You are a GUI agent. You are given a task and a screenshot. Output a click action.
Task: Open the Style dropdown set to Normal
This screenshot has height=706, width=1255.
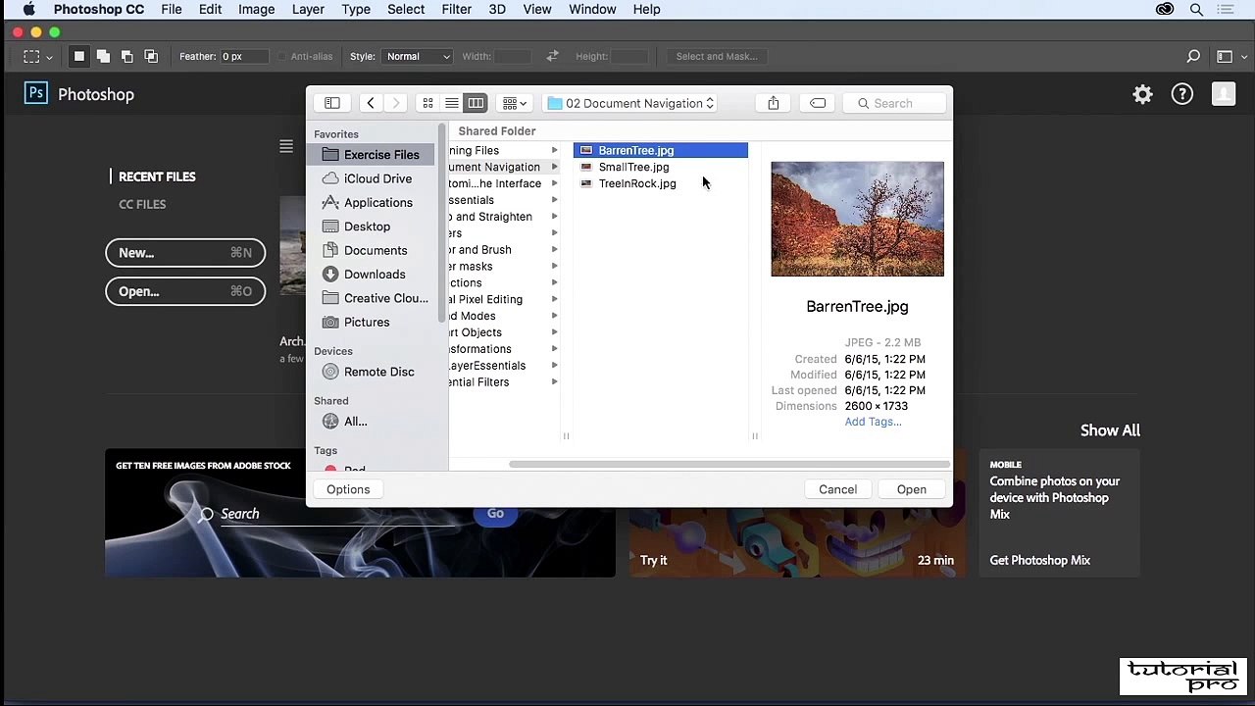417,56
